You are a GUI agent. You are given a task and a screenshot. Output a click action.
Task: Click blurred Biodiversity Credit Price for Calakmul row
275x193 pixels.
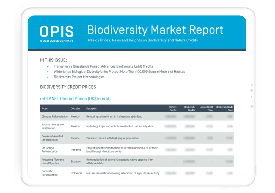click(x=229, y=138)
